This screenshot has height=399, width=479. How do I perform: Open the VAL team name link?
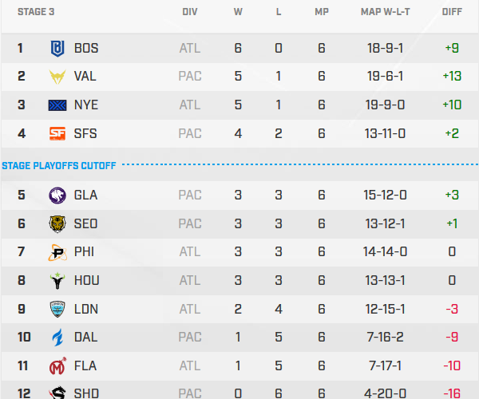pos(85,77)
